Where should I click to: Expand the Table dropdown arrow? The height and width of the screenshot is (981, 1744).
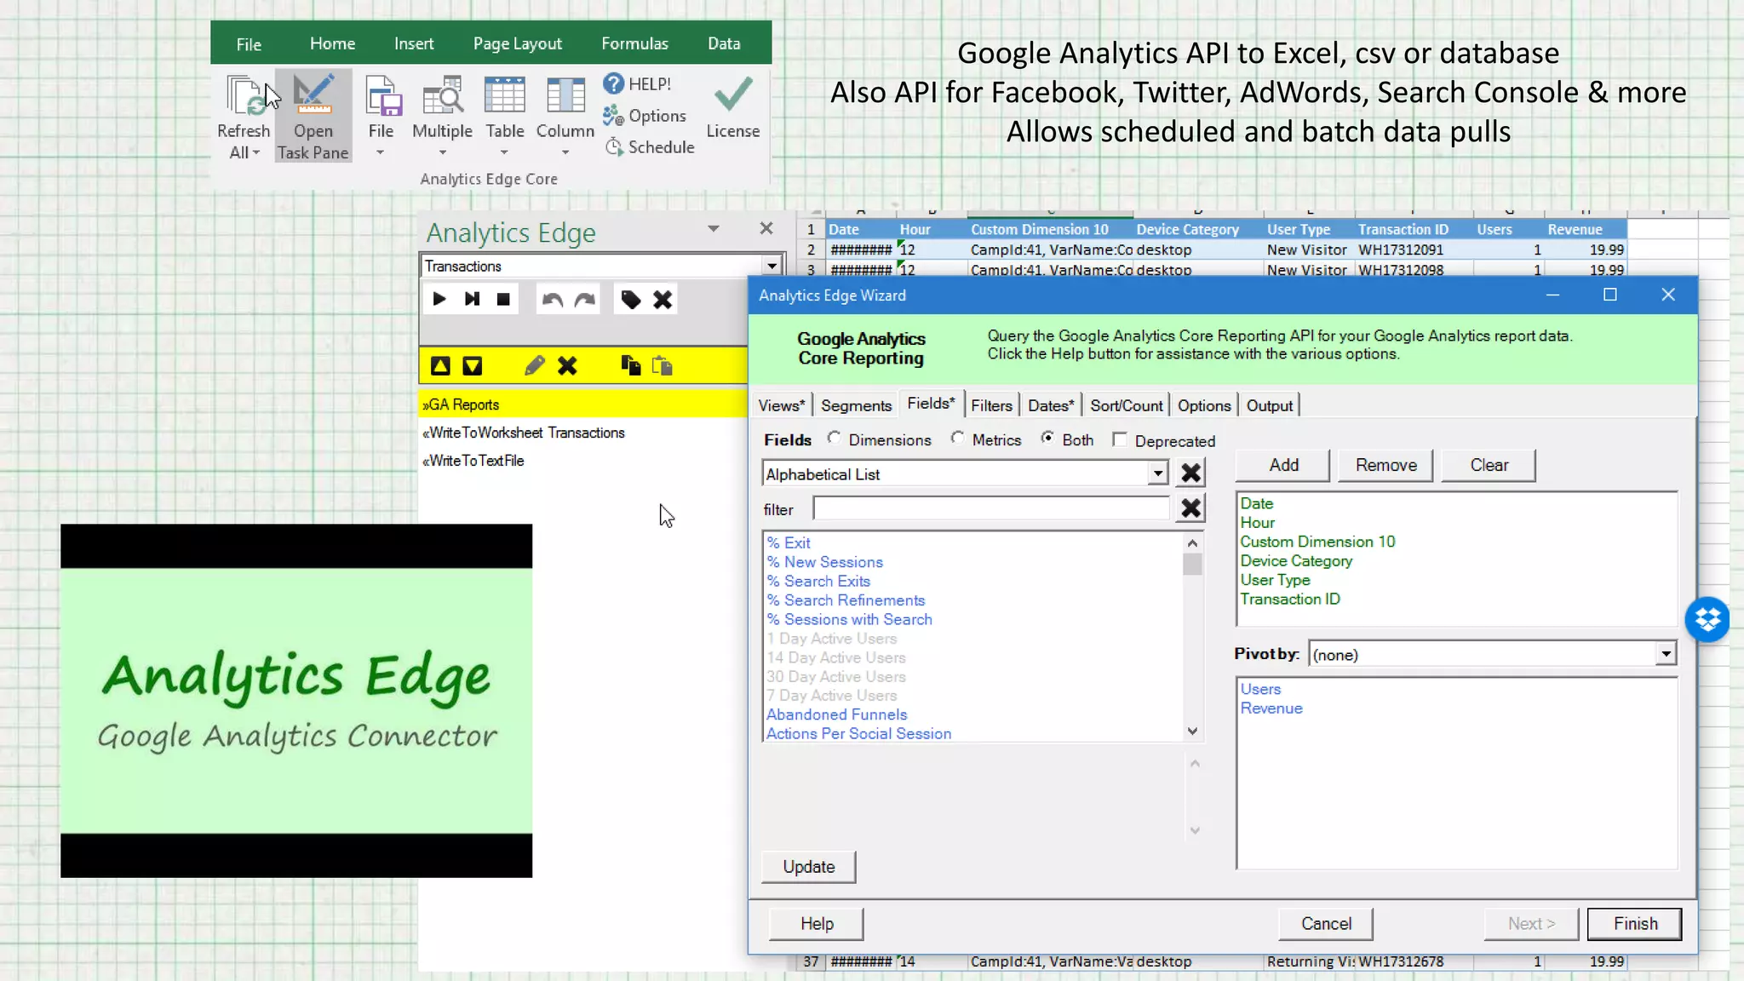(x=504, y=153)
